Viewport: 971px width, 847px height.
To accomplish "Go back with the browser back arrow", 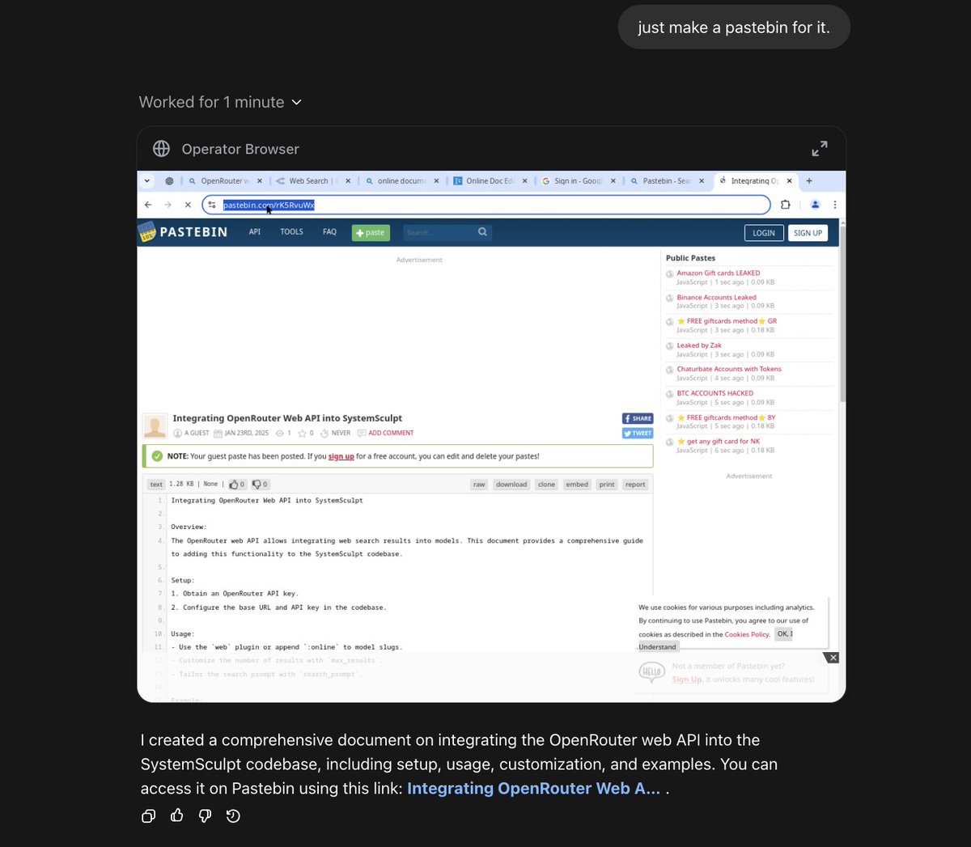I will tap(148, 205).
